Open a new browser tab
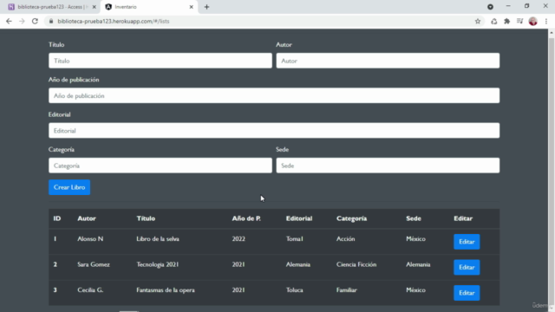The width and height of the screenshot is (555, 312). coord(206,7)
